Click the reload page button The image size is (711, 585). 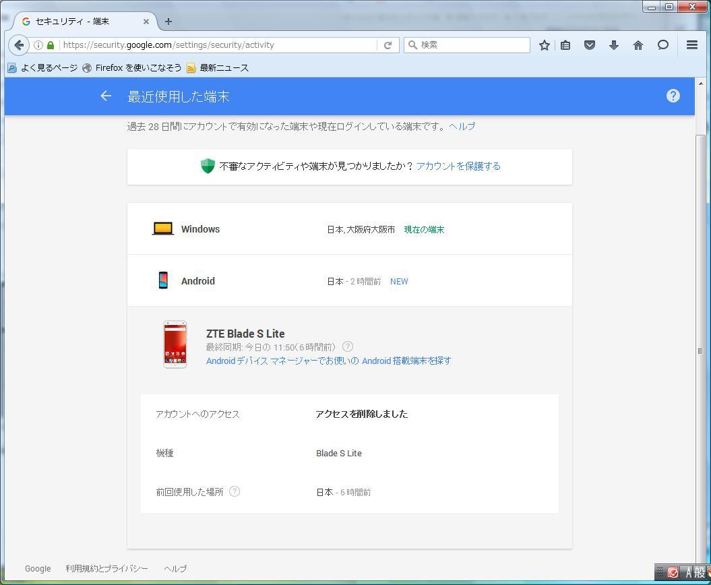(x=388, y=45)
